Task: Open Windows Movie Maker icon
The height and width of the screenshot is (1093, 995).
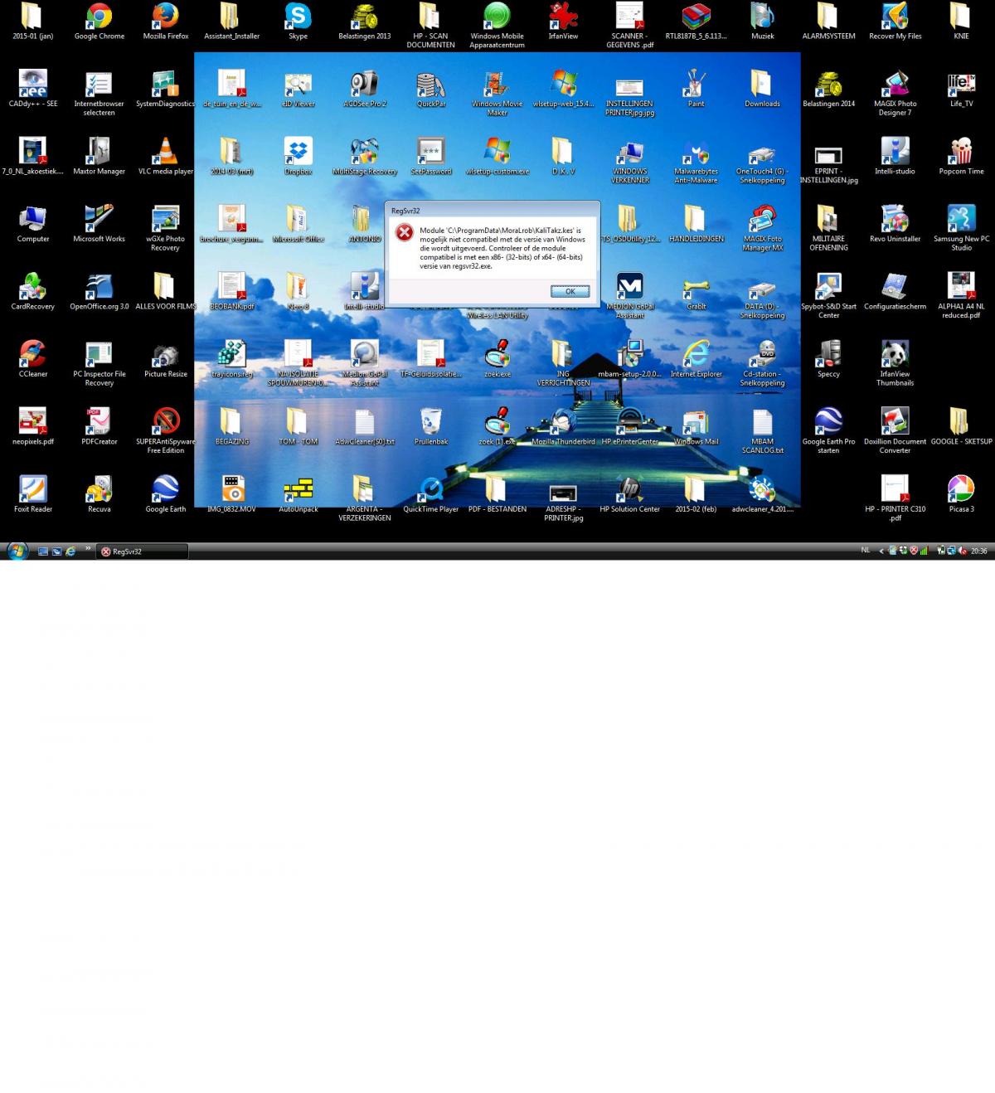Action: (497, 93)
